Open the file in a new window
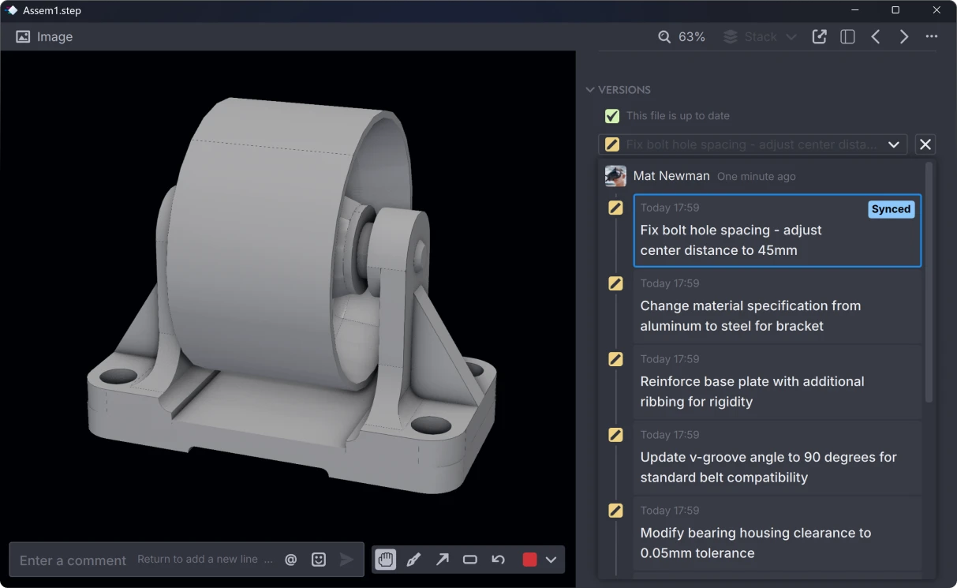This screenshot has width=957, height=588. [x=819, y=36]
